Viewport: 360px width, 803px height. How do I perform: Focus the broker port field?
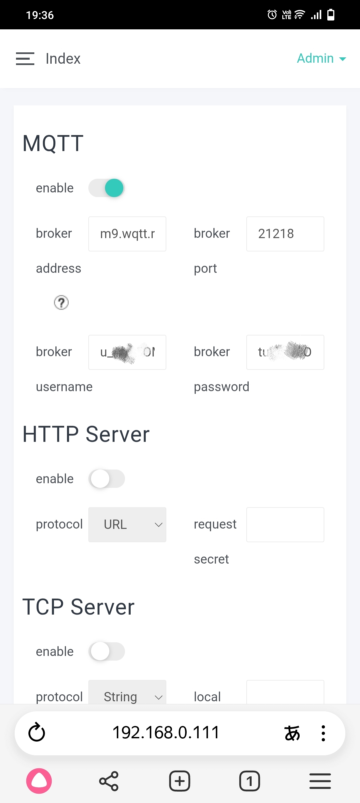click(x=285, y=234)
